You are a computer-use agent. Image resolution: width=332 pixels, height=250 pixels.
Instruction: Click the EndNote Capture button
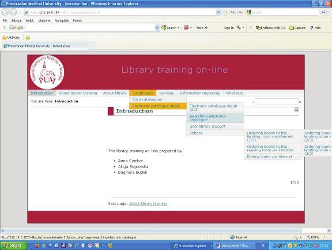tap(297, 28)
